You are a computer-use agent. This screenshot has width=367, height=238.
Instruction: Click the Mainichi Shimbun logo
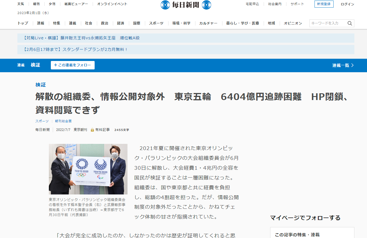click(x=186, y=5)
